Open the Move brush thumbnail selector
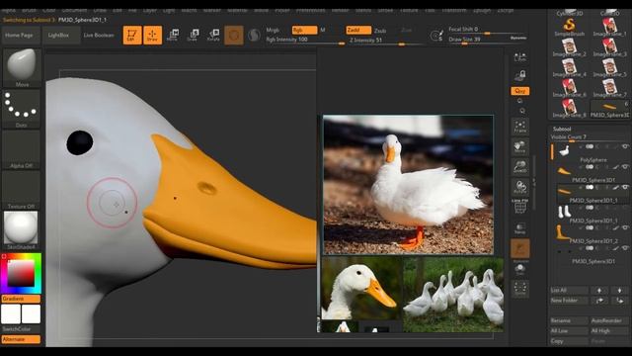632x356 pixels. [x=22, y=67]
